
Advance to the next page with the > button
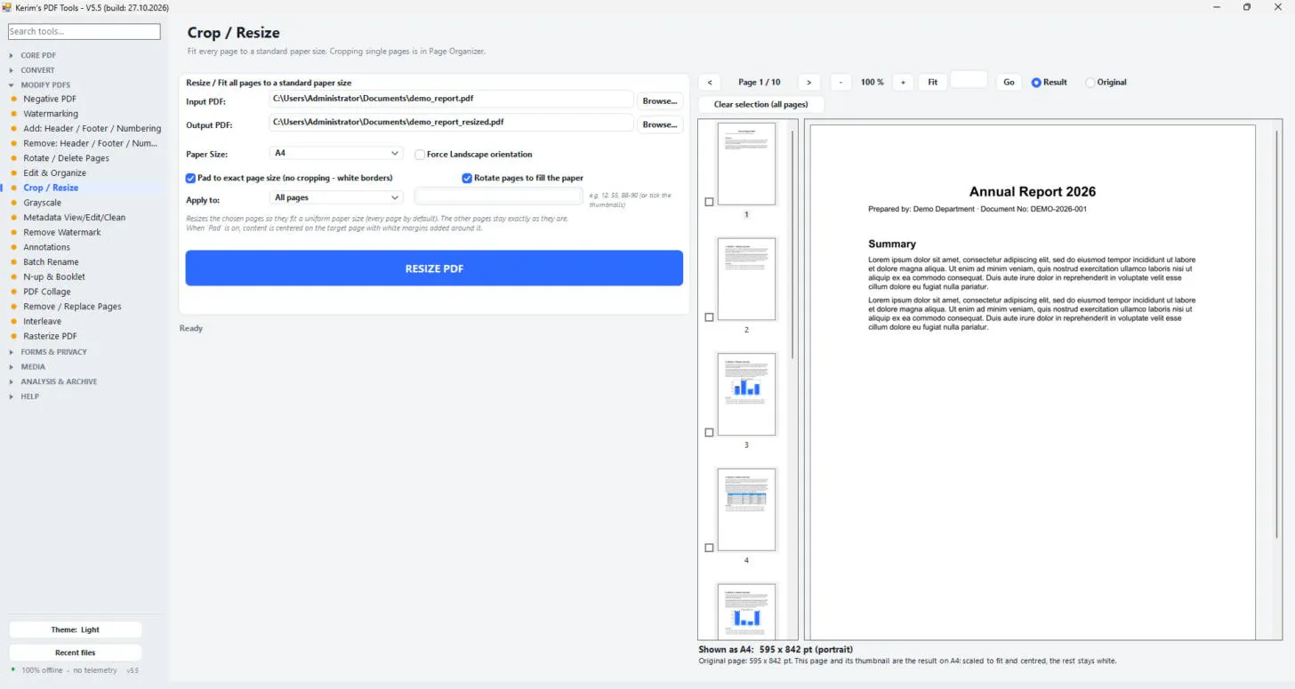(x=808, y=82)
